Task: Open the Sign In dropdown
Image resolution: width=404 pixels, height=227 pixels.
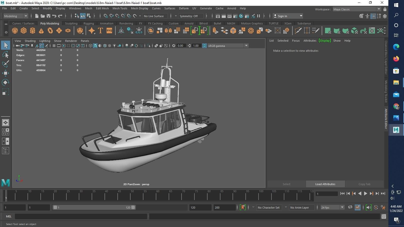Action: coord(288,16)
